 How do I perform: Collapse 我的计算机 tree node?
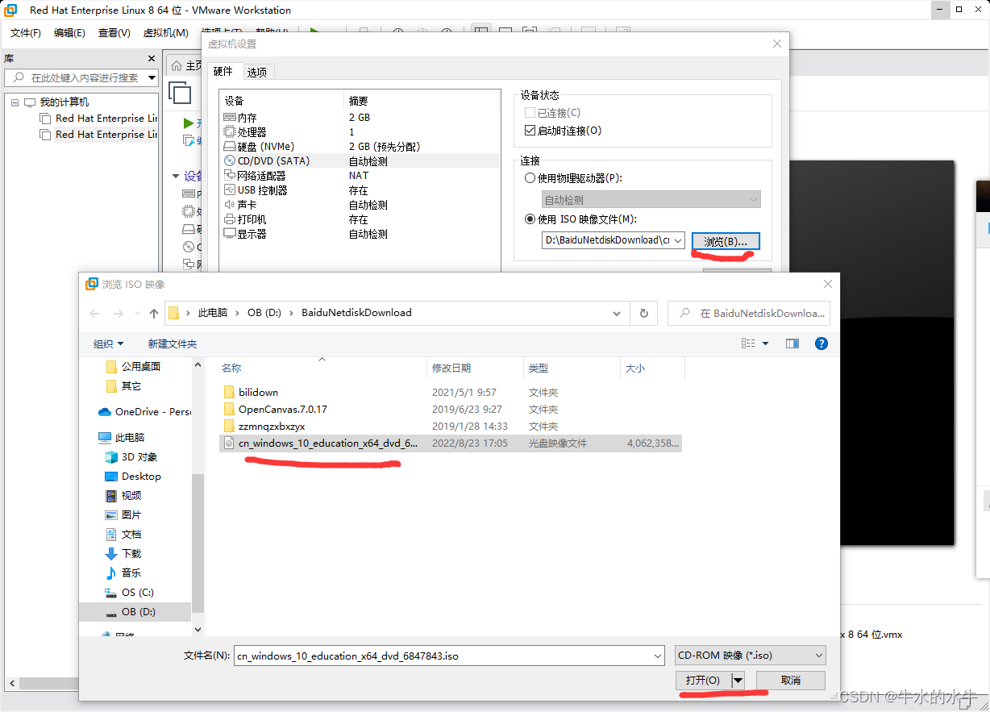[x=15, y=102]
